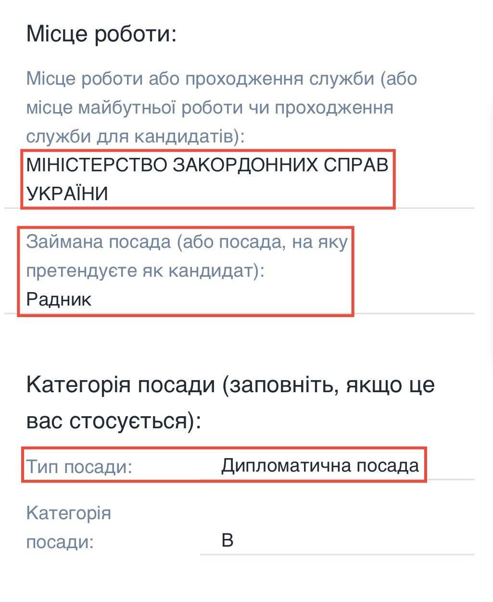
Task: Click the 'МІНІСТЕРСТВО ЗАКОРДОННИХ СПРАВ' workplace field
Action: pyautogui.click(x=207, y=179)
